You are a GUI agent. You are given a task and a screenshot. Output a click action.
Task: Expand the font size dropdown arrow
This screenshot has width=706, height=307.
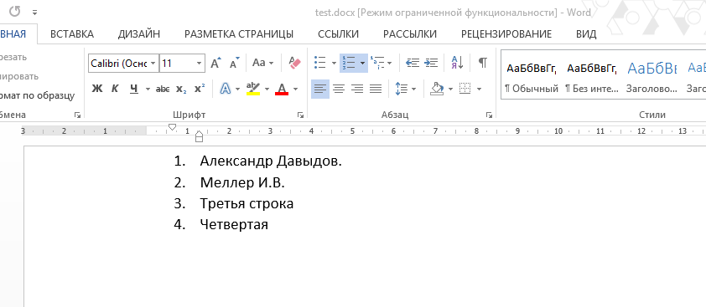200,64
